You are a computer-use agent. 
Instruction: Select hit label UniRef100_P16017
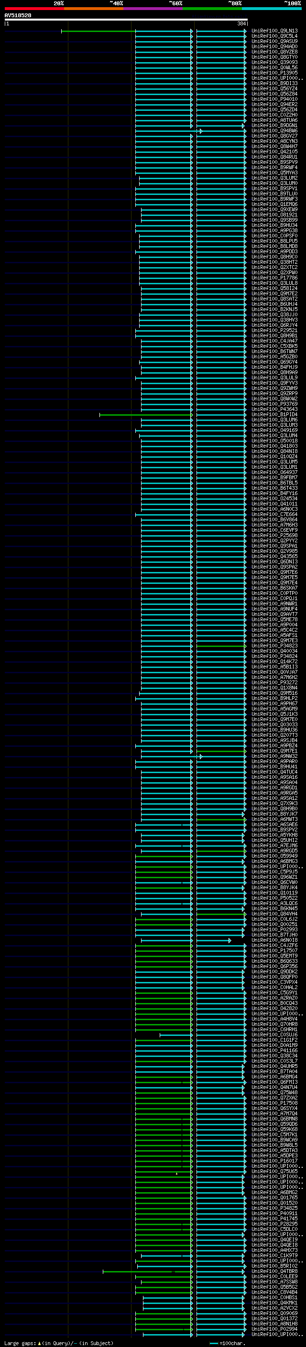(x=274, y=1162)
